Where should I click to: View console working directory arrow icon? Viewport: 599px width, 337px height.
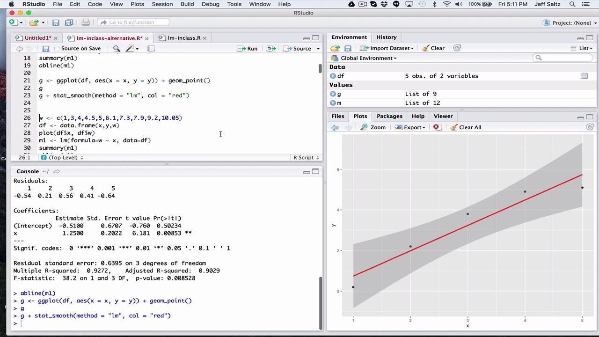point(56,172)
